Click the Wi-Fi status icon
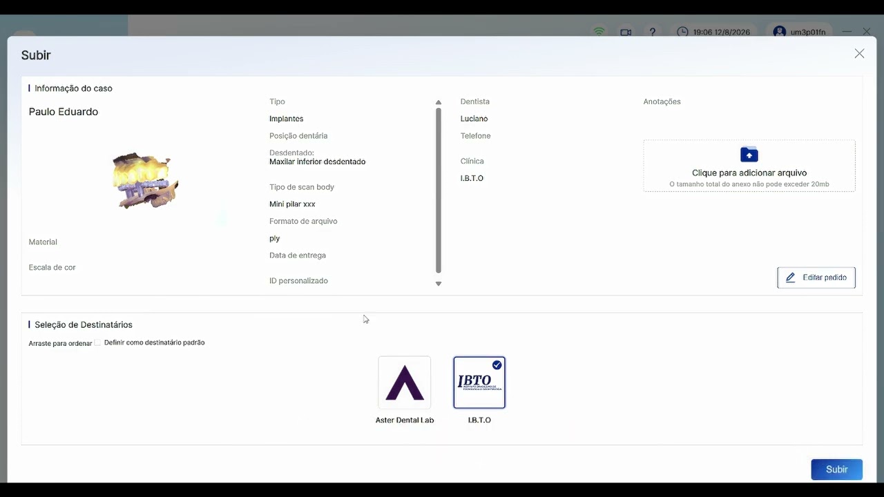This screenshot has height=497, width=884. [599, 32]
